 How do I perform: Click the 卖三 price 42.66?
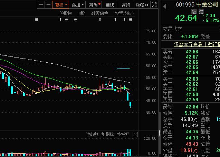pos(192,62)
